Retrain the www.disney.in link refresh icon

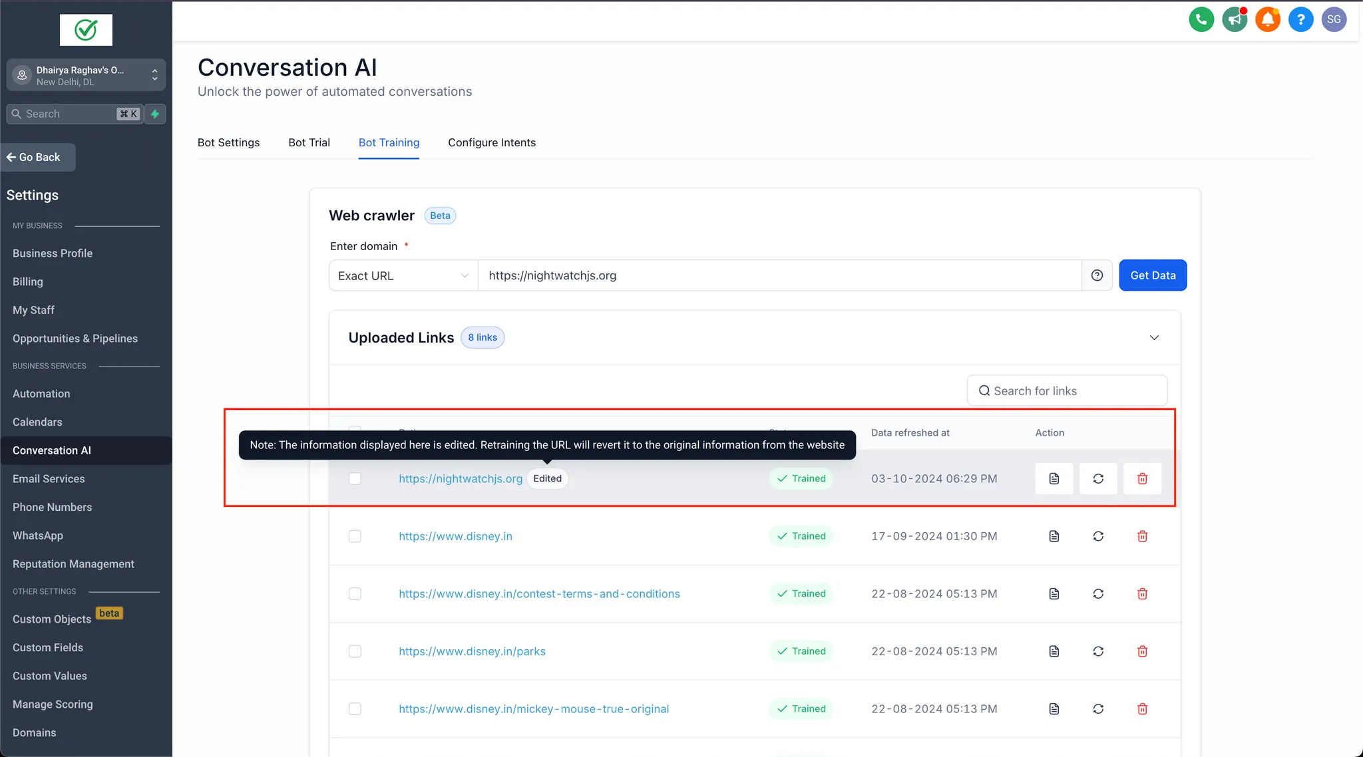[x=1098, y=536]
